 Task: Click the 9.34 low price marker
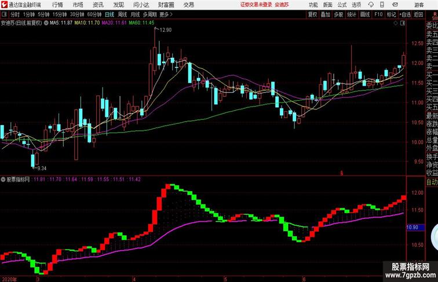(42, 168)
